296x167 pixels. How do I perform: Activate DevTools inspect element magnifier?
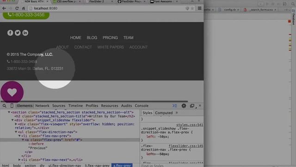coord(4,106)
